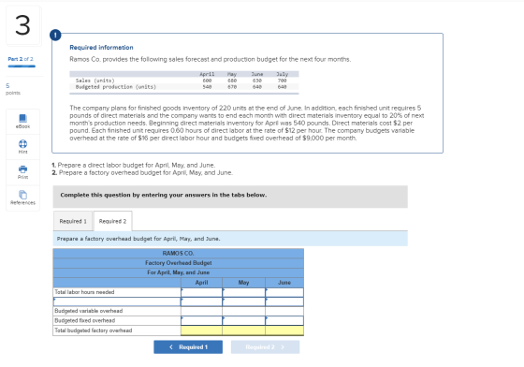Image resolution: width=524 pixels, height=367 pixels.
Task: Open the Hint lifebuoy icon
Action: coord(22,144)
